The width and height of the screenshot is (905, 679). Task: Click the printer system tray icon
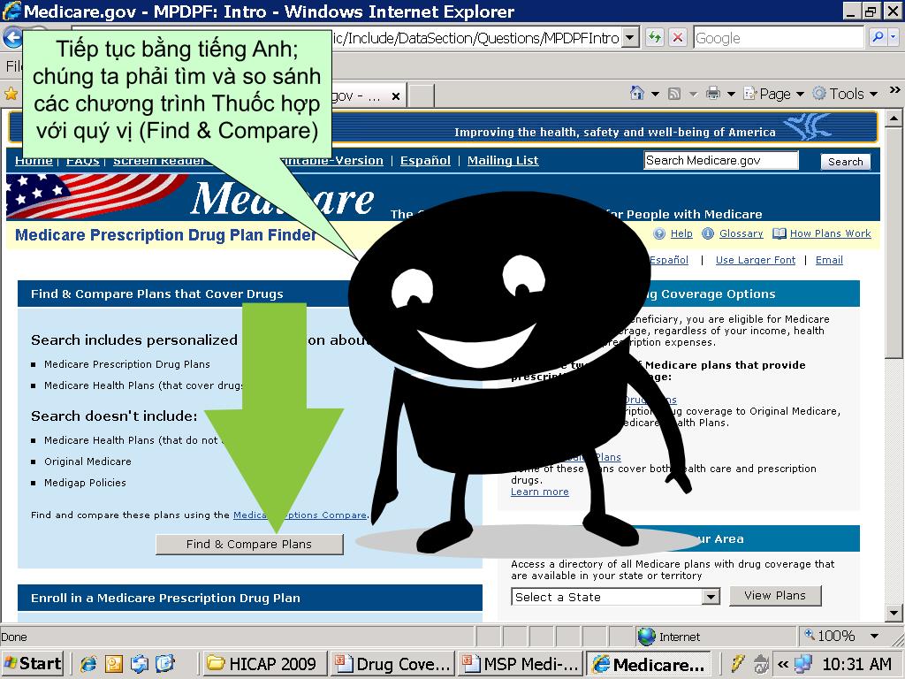[x=761, y=664]
